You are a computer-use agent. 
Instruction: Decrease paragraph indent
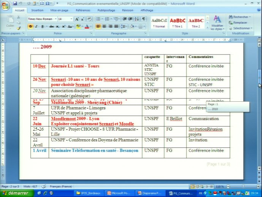click(124, 19)
